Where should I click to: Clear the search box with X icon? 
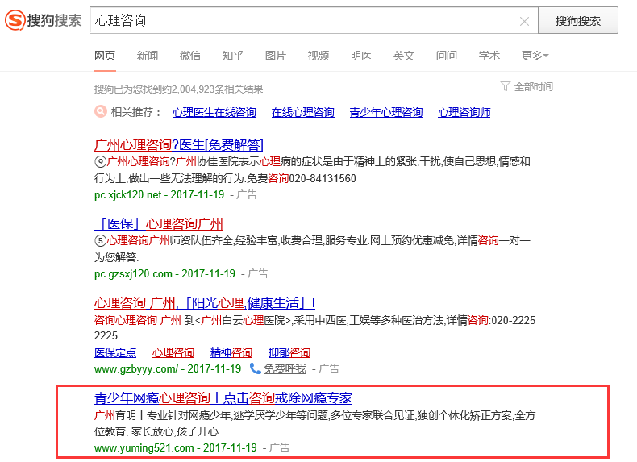pos(524,21)
